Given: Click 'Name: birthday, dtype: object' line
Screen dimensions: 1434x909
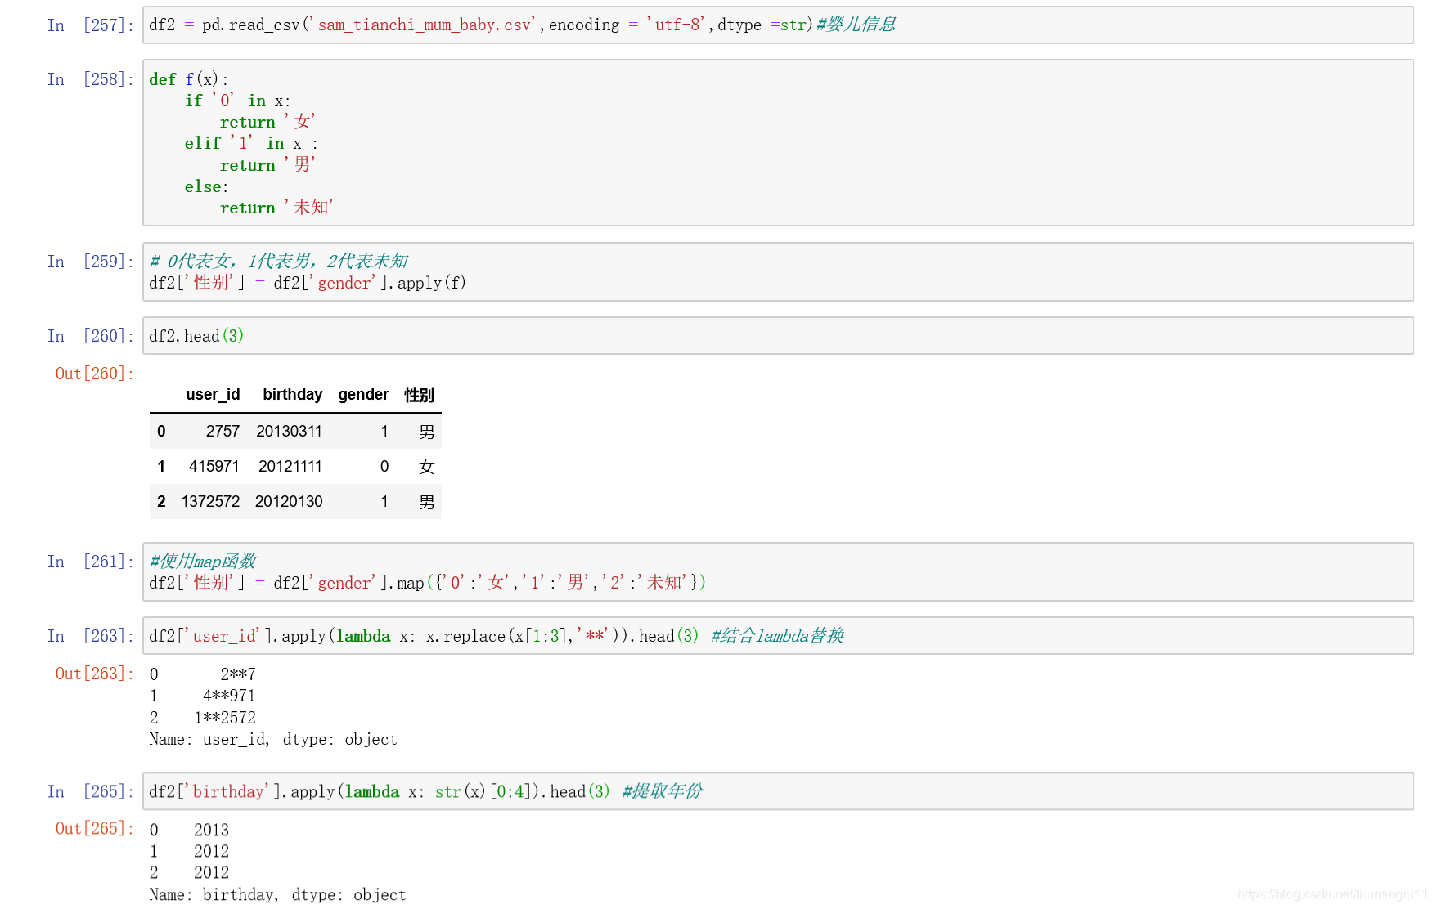Looking at the screenshot, I should coord(277,894).
